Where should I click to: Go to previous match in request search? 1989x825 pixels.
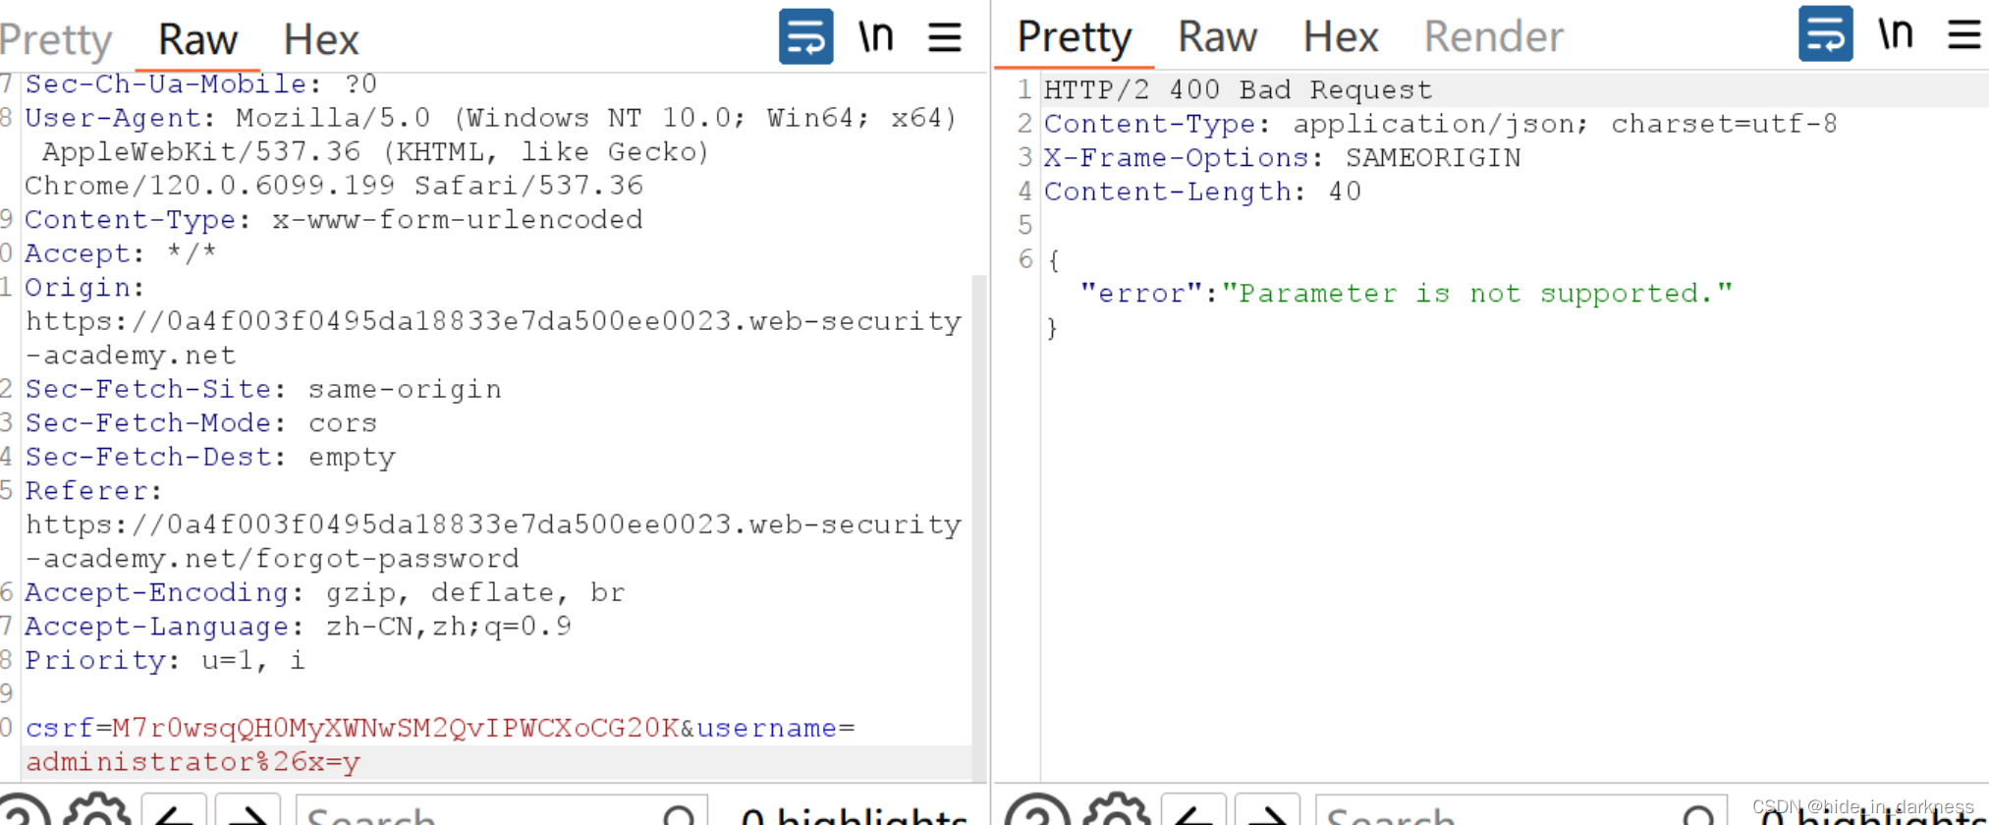pyautogui.click(x=174, y=810)
